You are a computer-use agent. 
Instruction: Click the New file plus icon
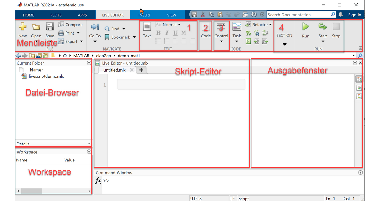[22, 26]
